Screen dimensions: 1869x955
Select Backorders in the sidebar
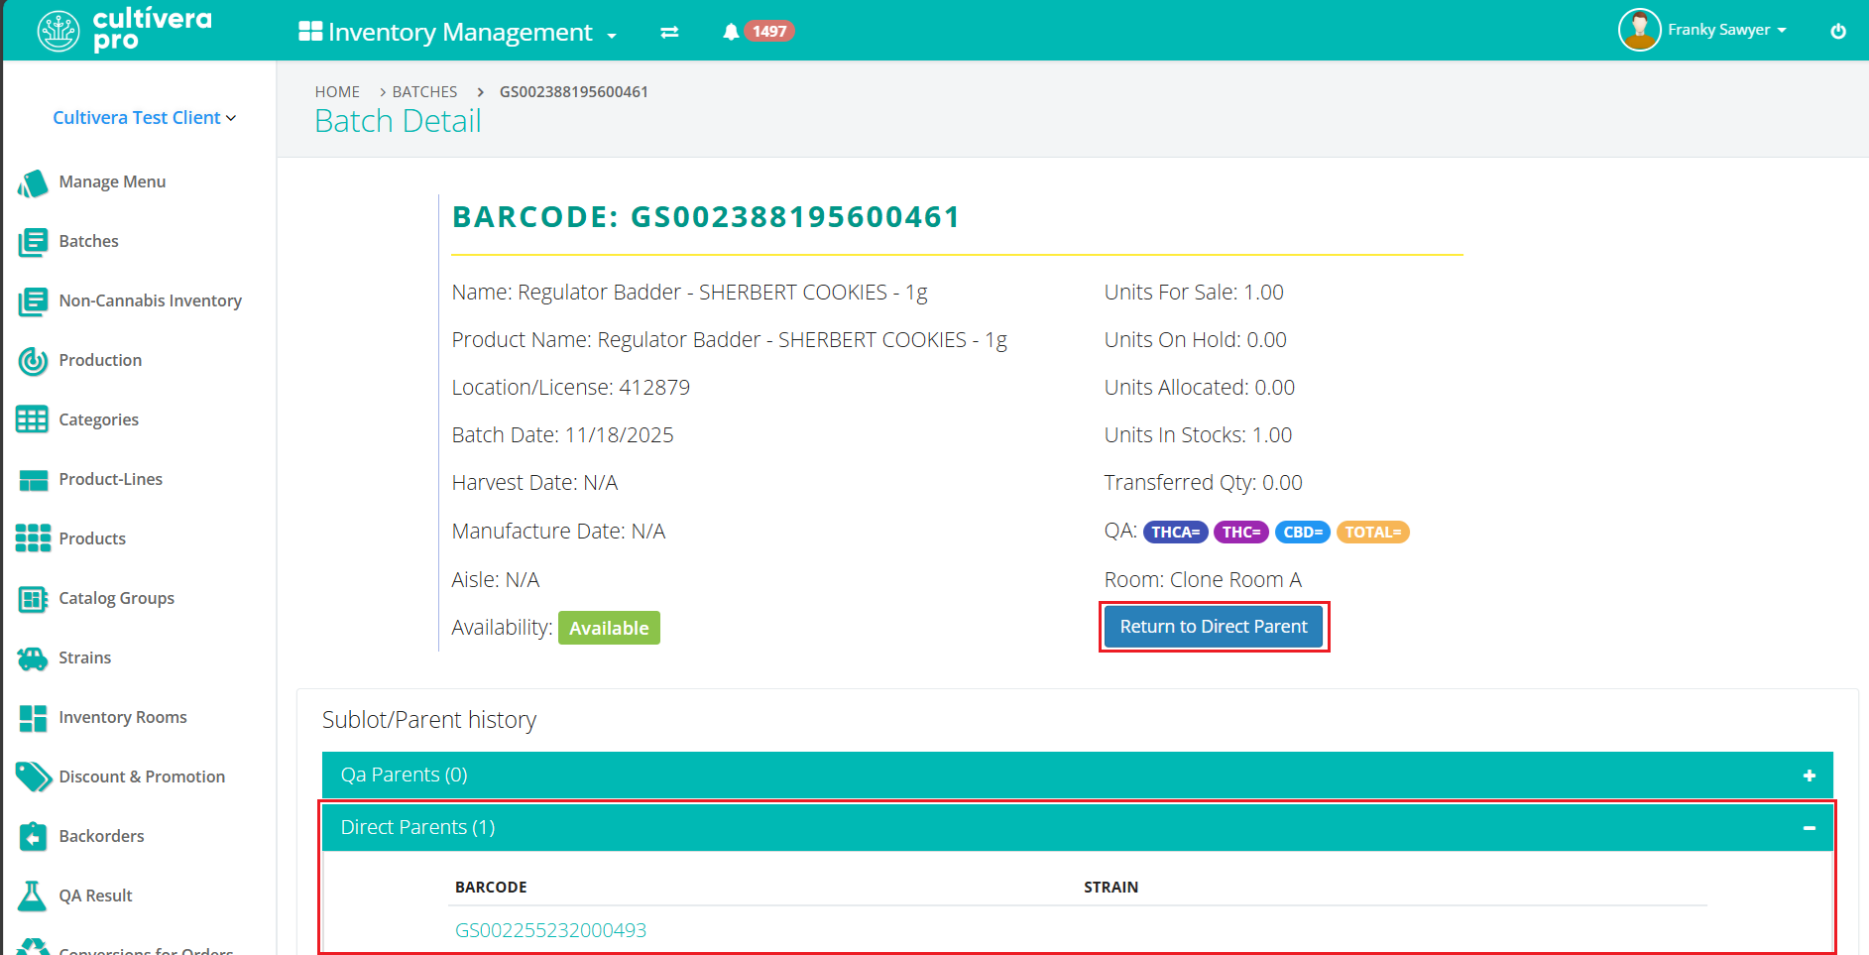(101, 837)
